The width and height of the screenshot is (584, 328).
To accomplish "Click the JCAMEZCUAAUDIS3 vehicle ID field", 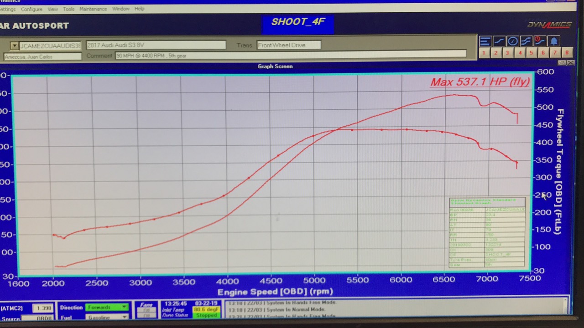I will [x=50, y=46].
